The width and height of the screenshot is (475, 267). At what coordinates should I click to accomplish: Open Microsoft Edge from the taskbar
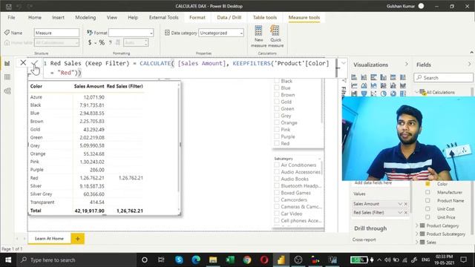click(x=196, y=260)
